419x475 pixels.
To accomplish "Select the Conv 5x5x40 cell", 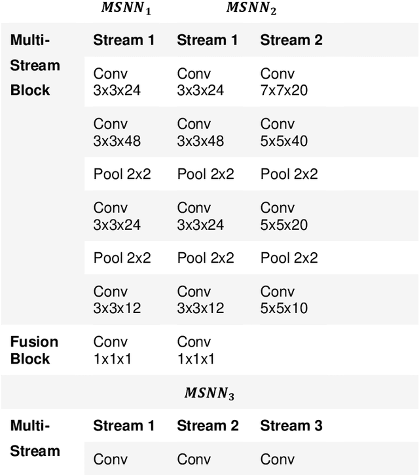I will [284, 132].
